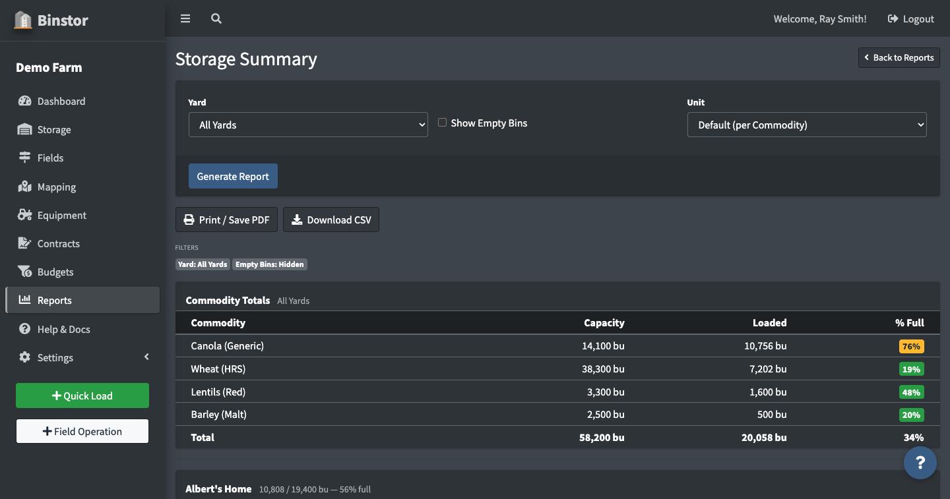
Task: Click the 'Yard: All Yards' filter tag
Action: coord(203,264)
